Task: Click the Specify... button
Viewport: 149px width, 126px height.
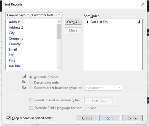Action: click(x=98, y=100)
